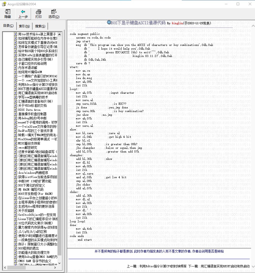Switch to the 索引(N) index tab
Screen dimensions: 255x273
pyautogui.click(x=24, y=26)
